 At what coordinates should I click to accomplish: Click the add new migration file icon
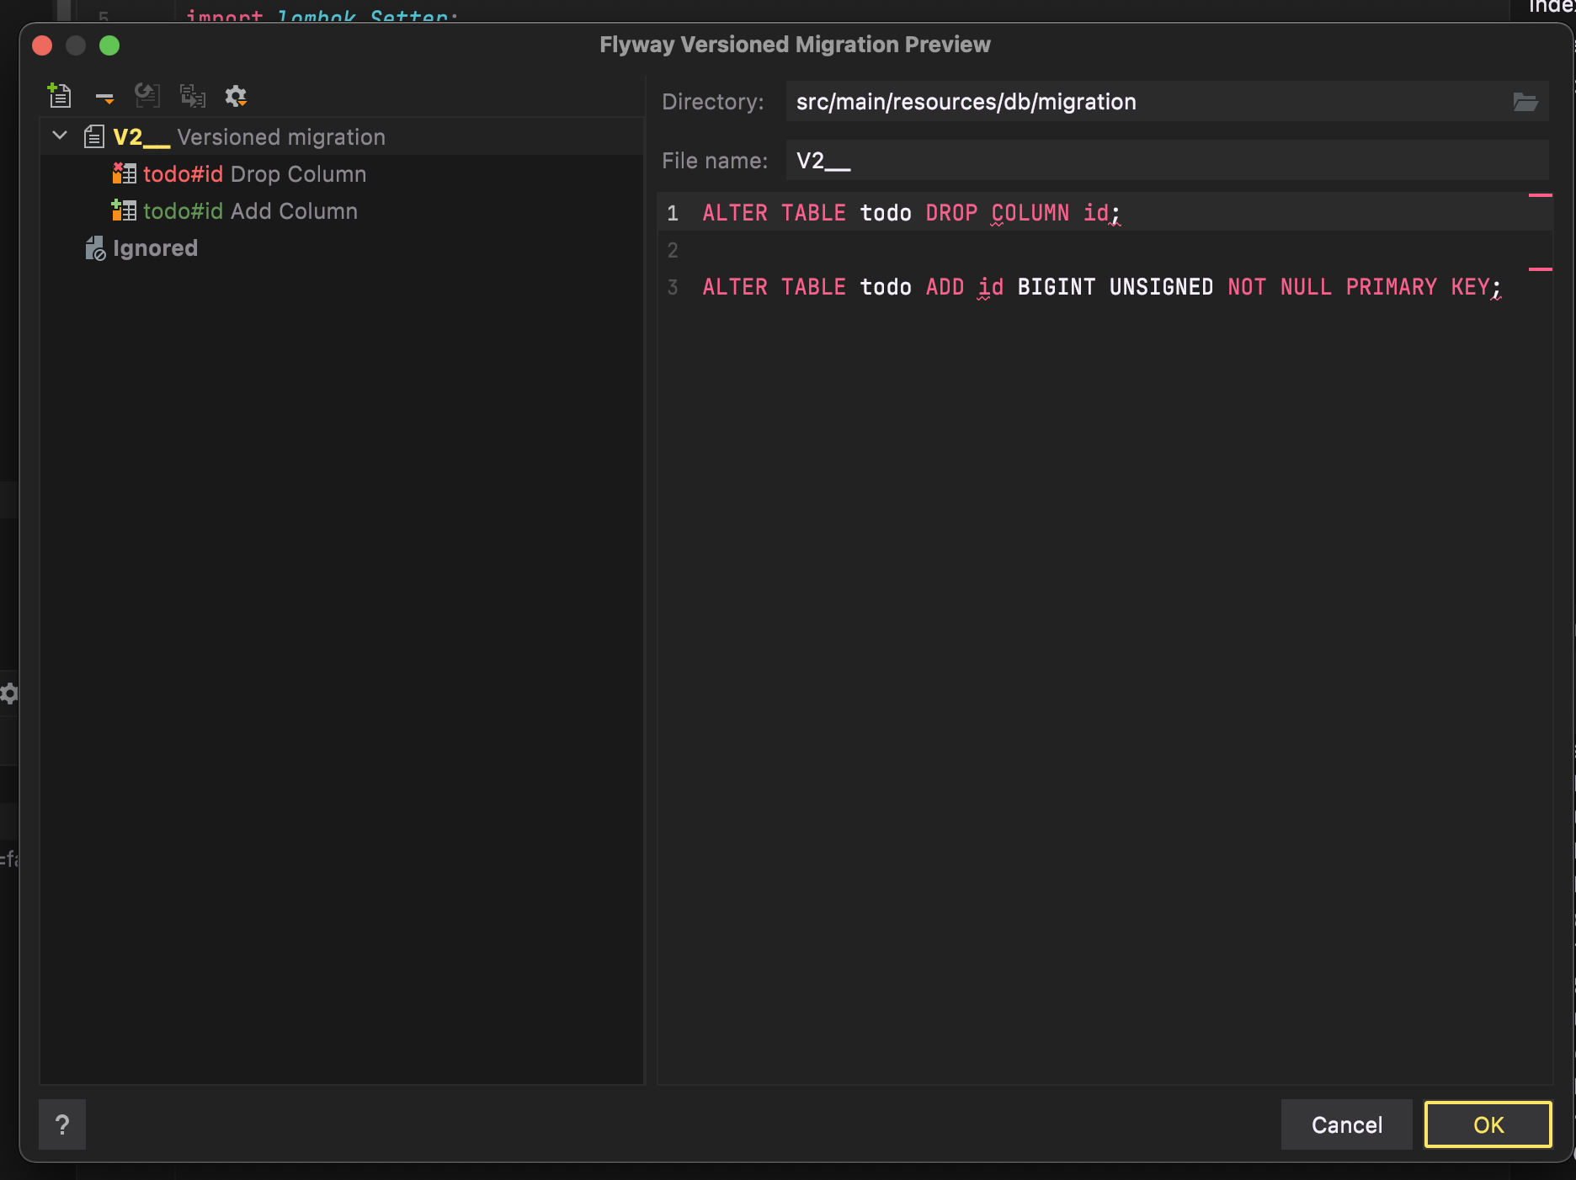tap(60, 96)
